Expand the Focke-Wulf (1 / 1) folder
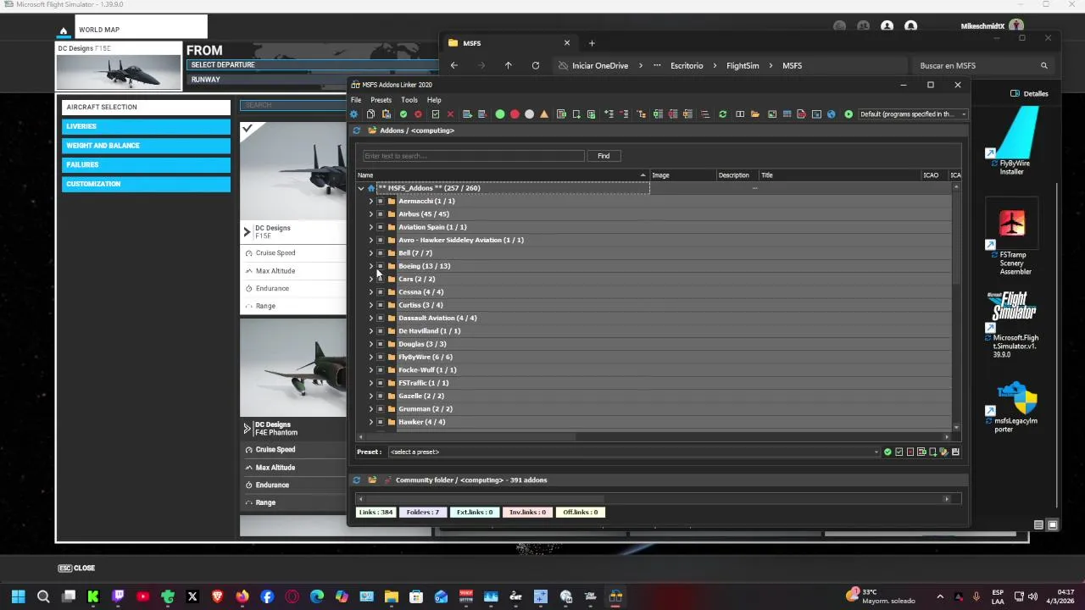The width and height of the screenshot is (1085, 610). coord(370,370)
